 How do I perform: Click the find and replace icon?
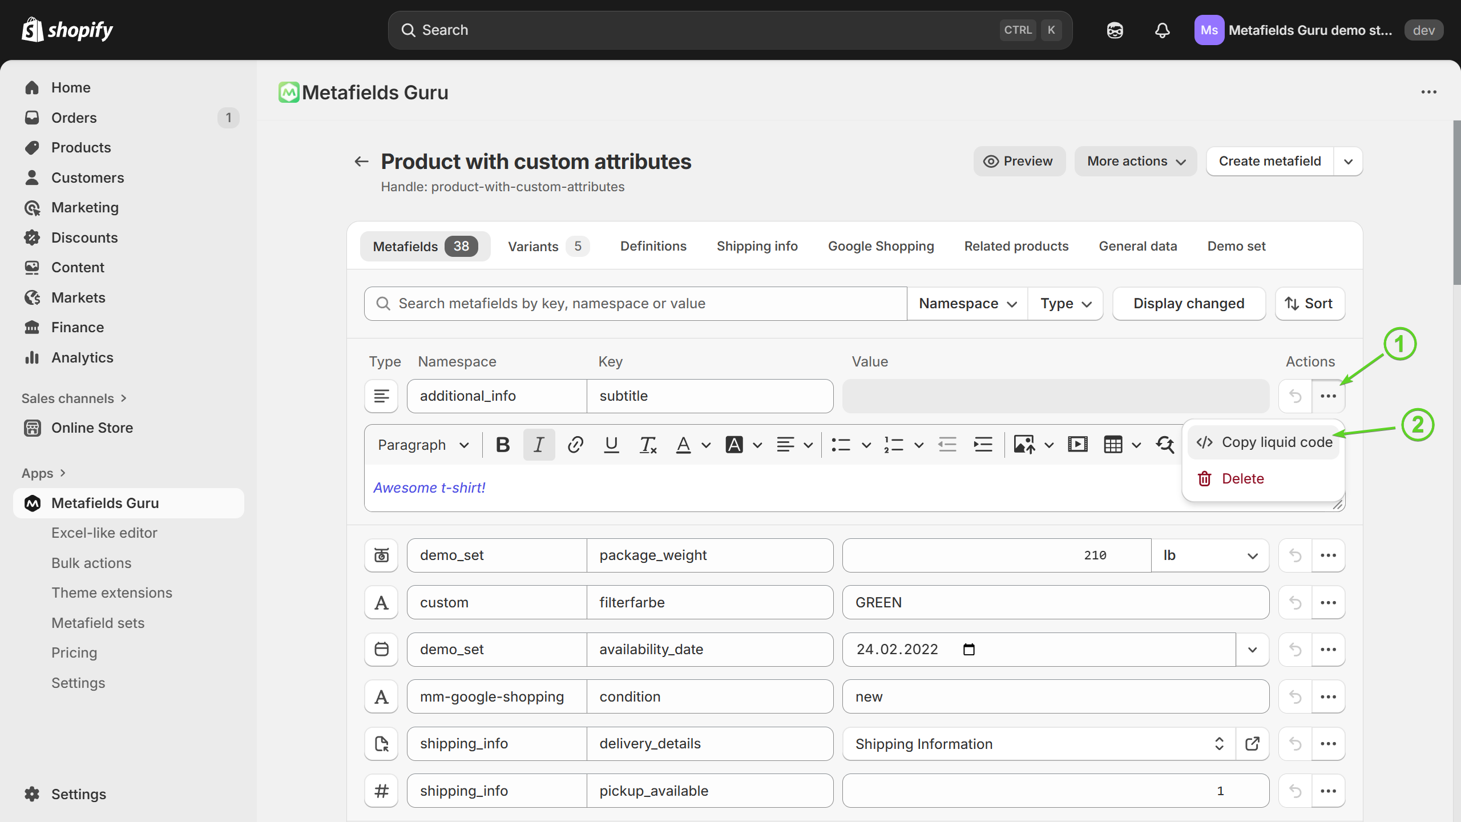1165,445
